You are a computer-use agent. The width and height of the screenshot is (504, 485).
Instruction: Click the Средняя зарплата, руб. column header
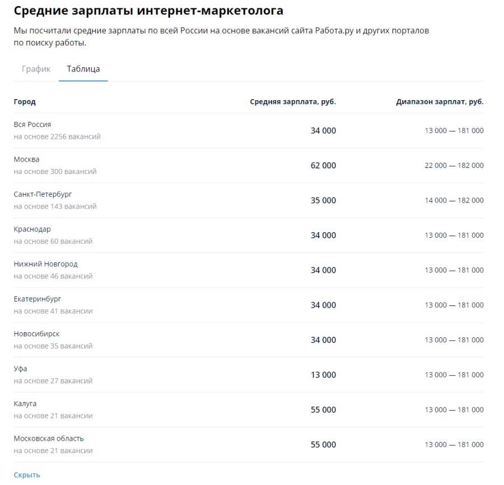click(292, 102)
